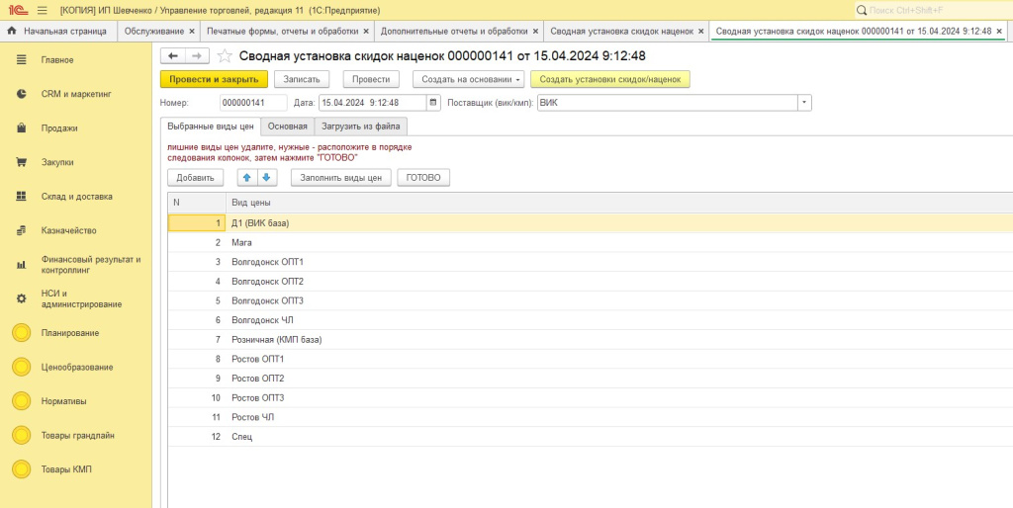Open the Продажи section in sidebar
1013x508 pixels.
[x=58, y=128]
